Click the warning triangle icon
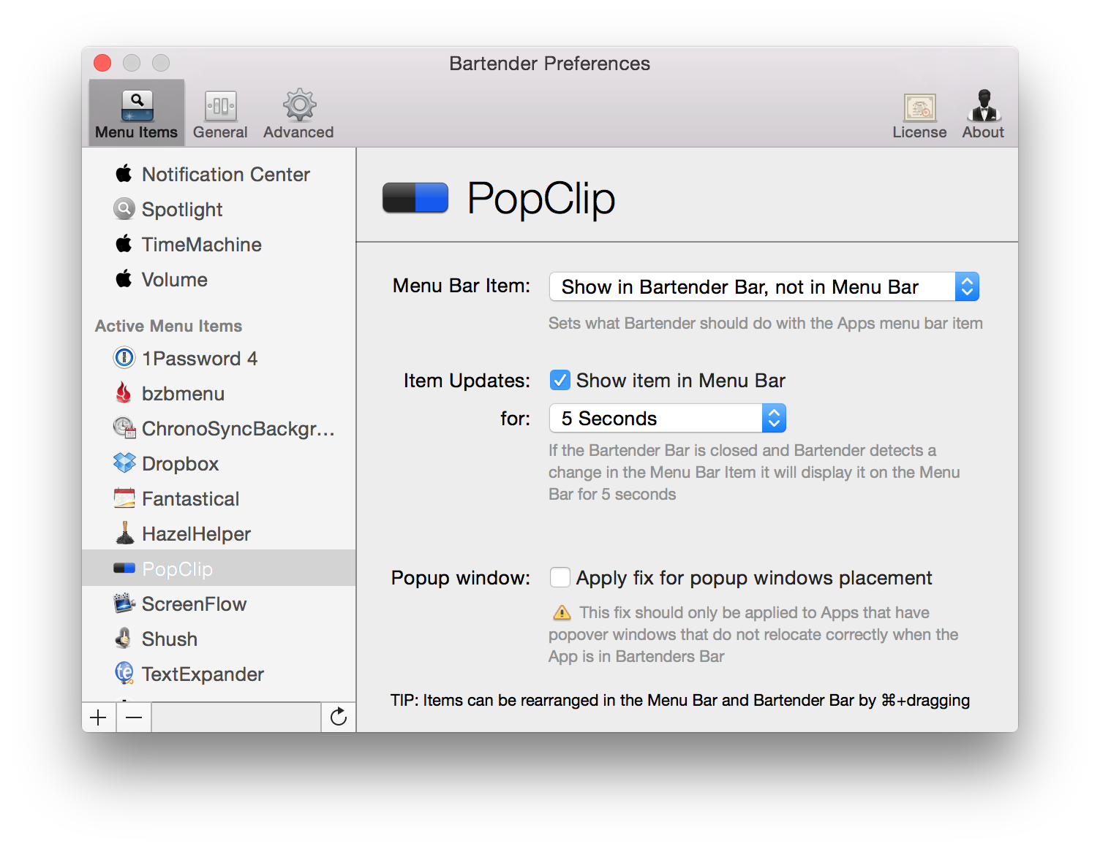The height and width of the screenshot is (849, 1100). [x=562, y=612]
